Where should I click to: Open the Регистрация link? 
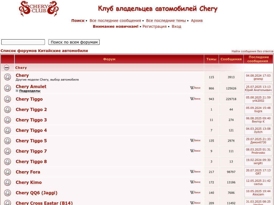[154, 26]
